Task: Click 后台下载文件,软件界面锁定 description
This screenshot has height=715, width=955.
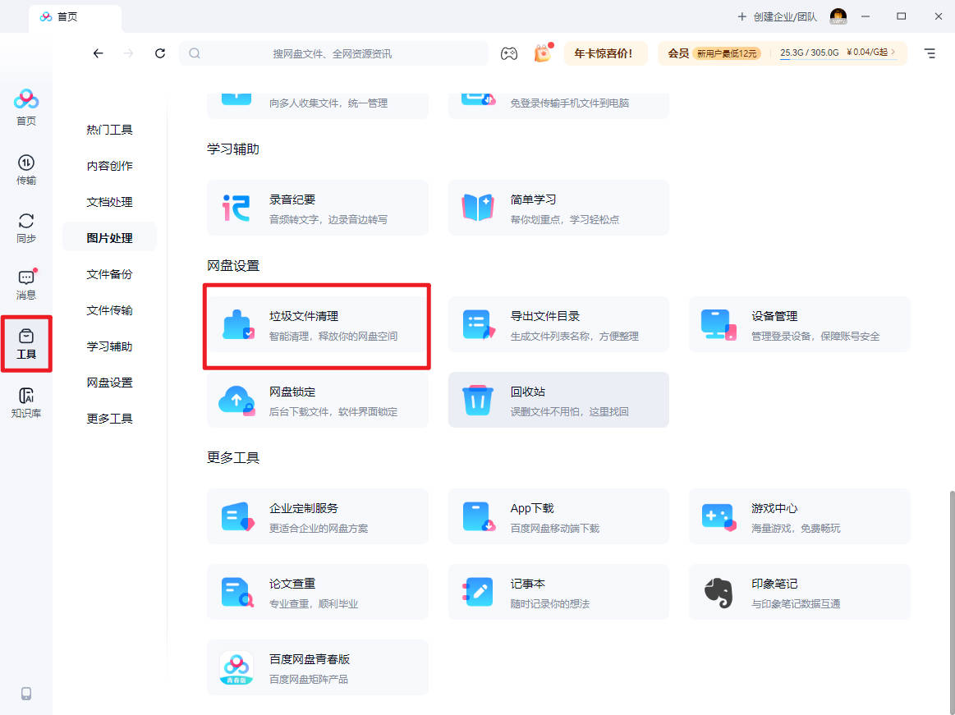Action: 333,412
